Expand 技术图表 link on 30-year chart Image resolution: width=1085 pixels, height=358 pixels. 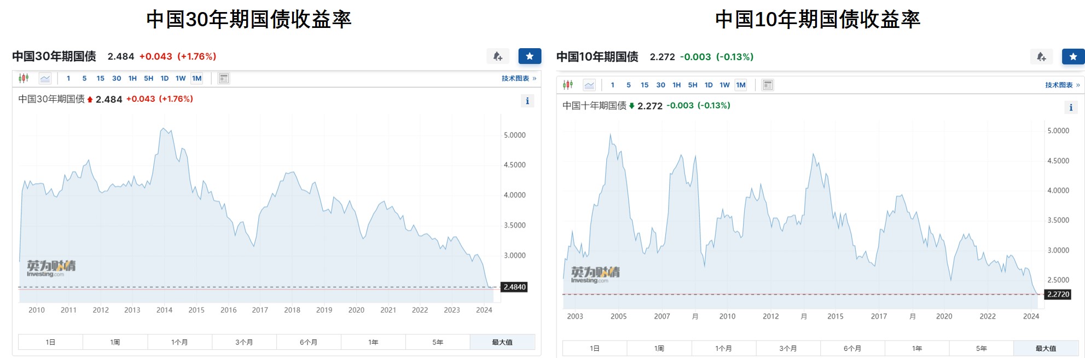pyautogui.click(x=518, y=78)
